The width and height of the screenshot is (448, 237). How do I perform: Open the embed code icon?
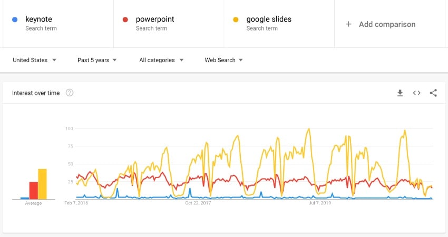(x=416, y=93)
